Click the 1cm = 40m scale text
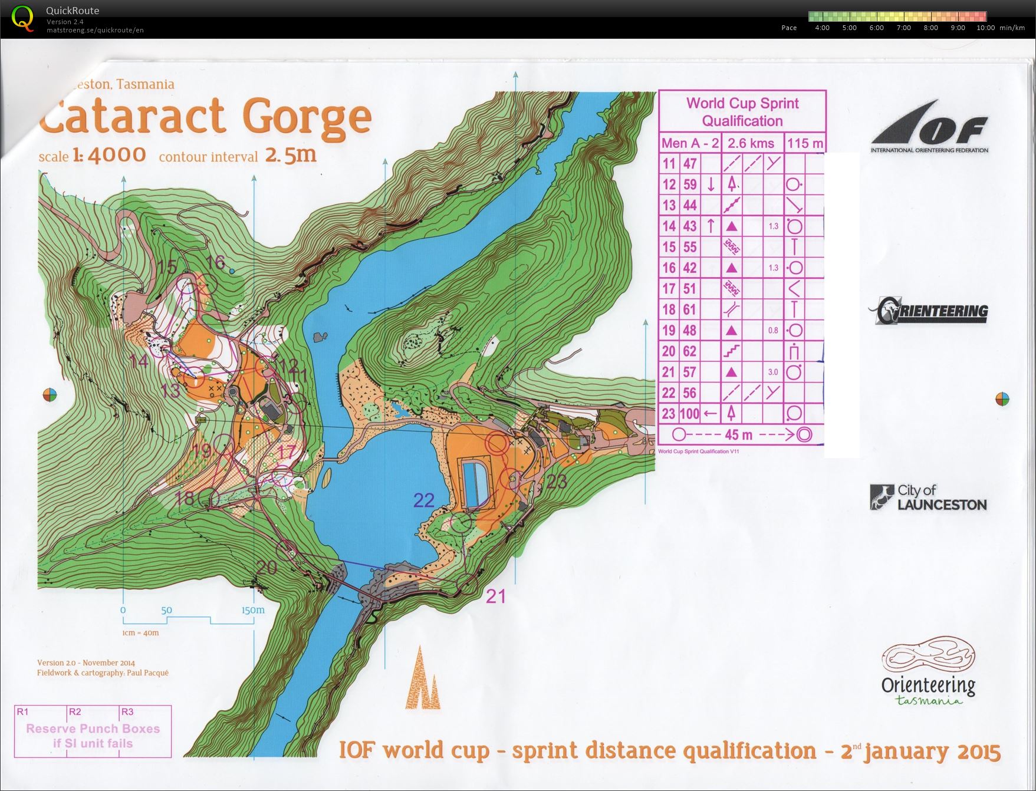The image size is (1036, 791). (140, 633)
